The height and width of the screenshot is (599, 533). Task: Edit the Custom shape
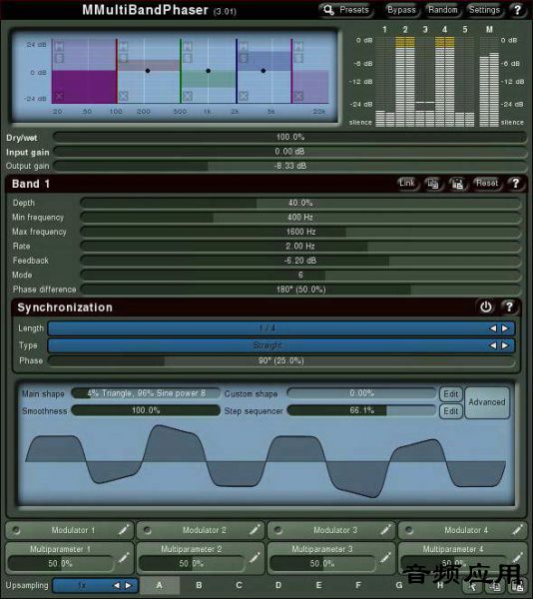click(450, 394)
